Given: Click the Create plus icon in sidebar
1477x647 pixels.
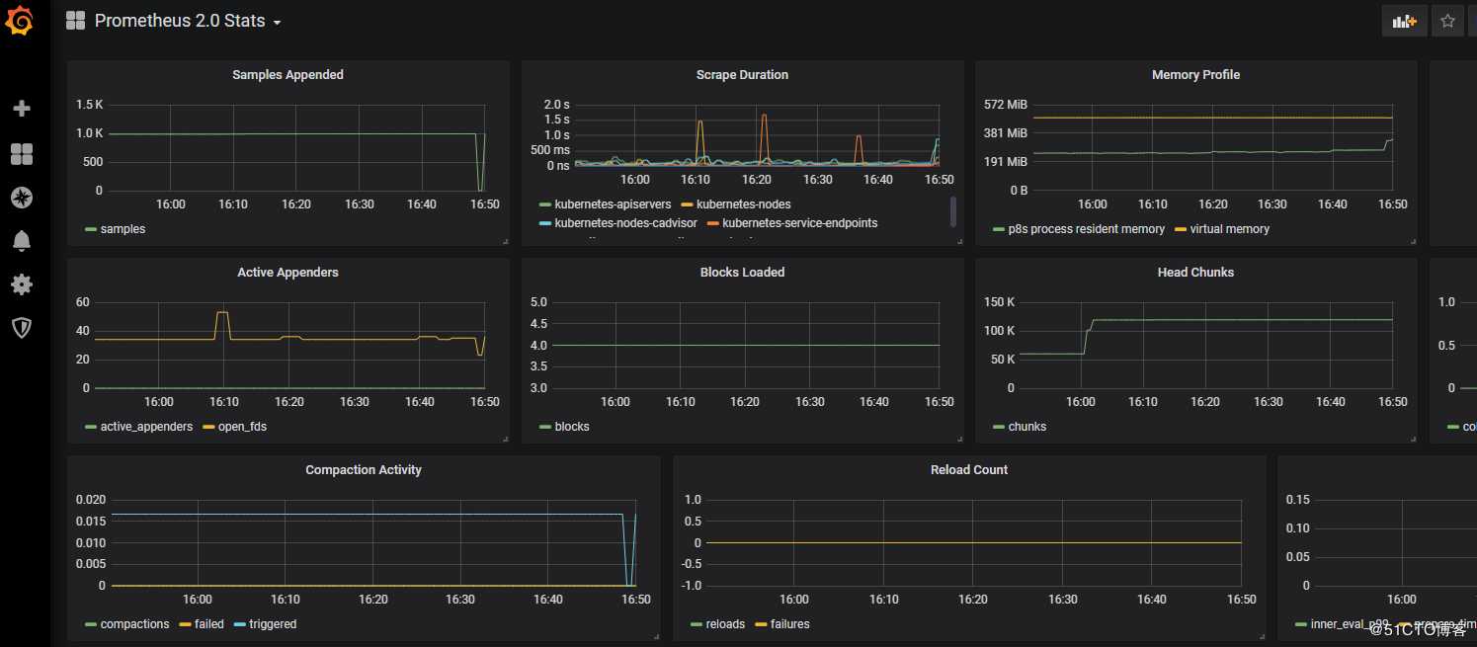Looking at the screenshot, I should [22, 109].
